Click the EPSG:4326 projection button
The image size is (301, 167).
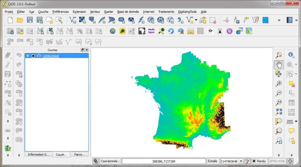pos(277,161)
